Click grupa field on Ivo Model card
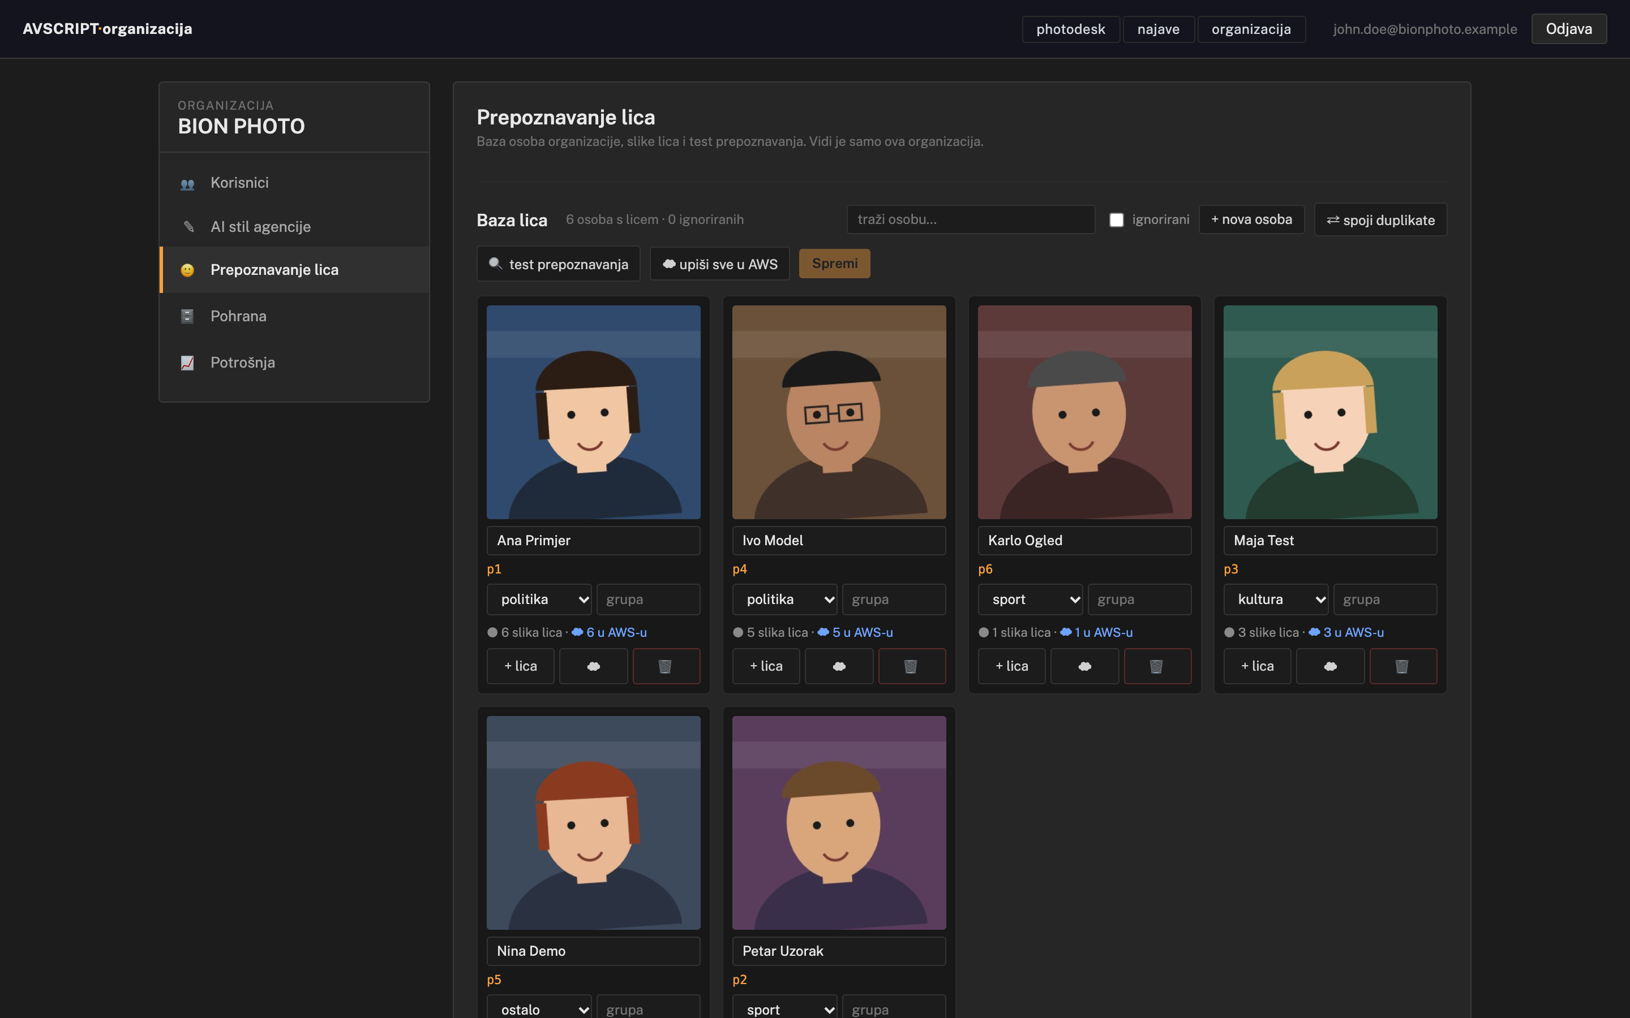The height and width of the screenshot is (1018, 1630). point(894,599)
